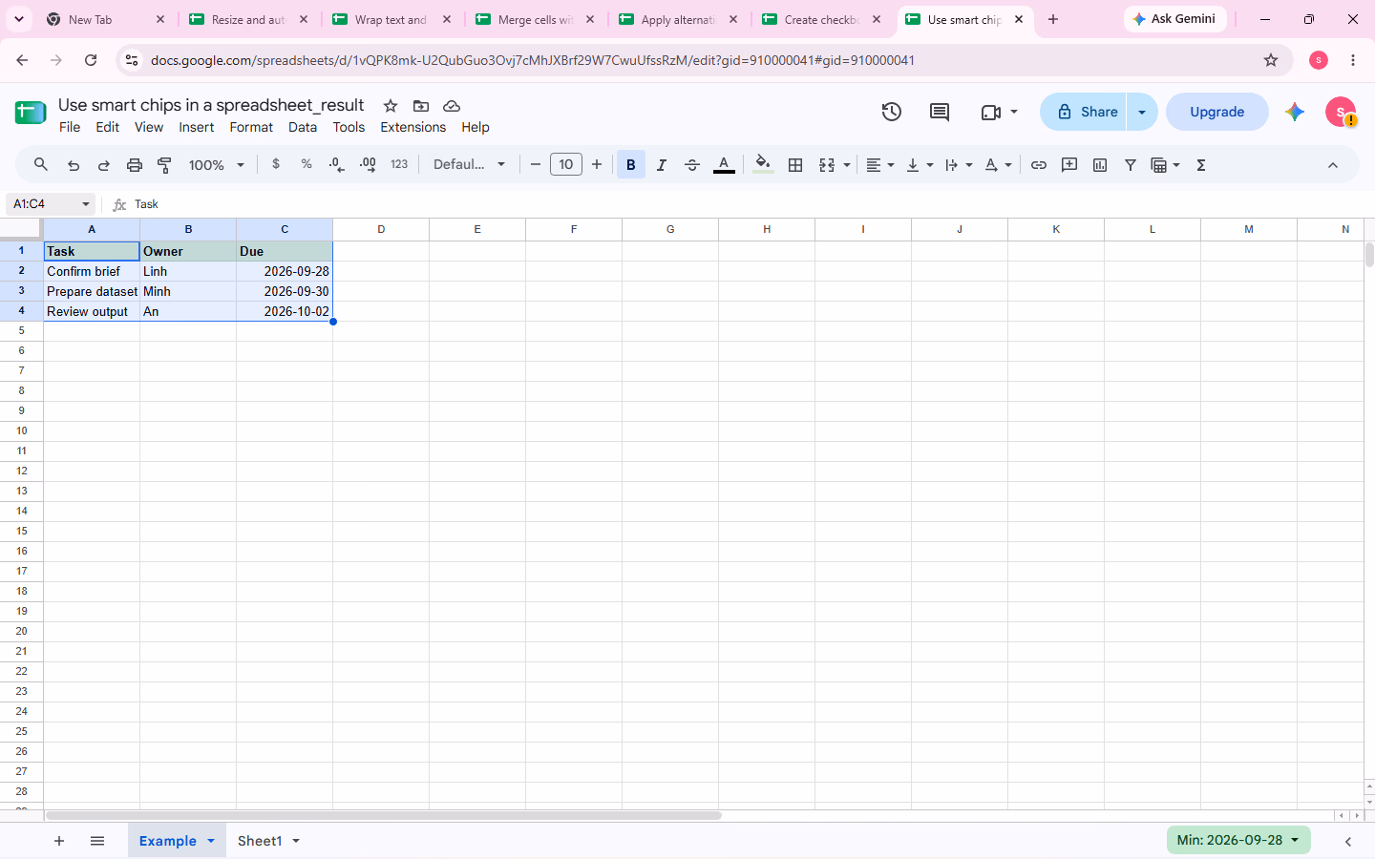The image size is (1375, 859).
Task: Open Ask Gemini in the browser
Action: coord(1174,19)
